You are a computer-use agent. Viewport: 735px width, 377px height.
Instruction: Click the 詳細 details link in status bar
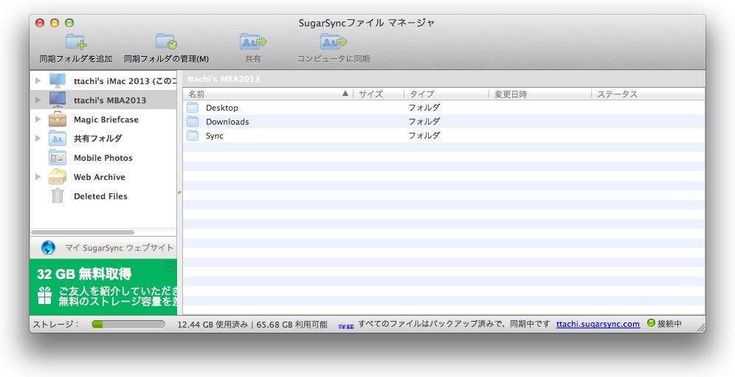pos(346,325)
